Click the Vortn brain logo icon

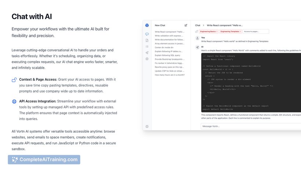(147, 25)
